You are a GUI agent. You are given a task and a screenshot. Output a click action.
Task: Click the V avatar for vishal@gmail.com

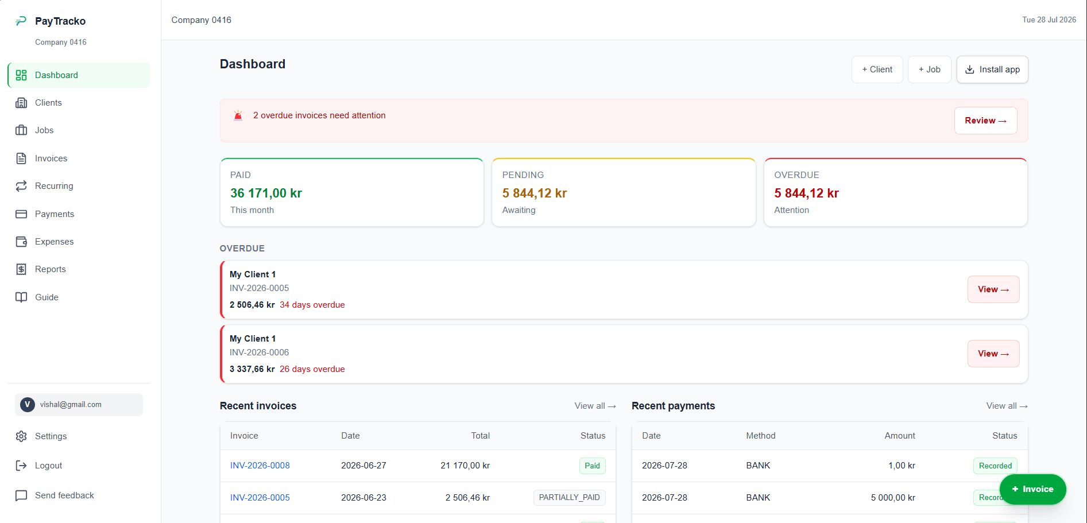click(27, 405)
